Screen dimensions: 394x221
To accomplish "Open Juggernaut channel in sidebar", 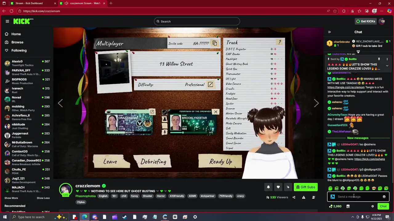I will click(x=27, y=135).
